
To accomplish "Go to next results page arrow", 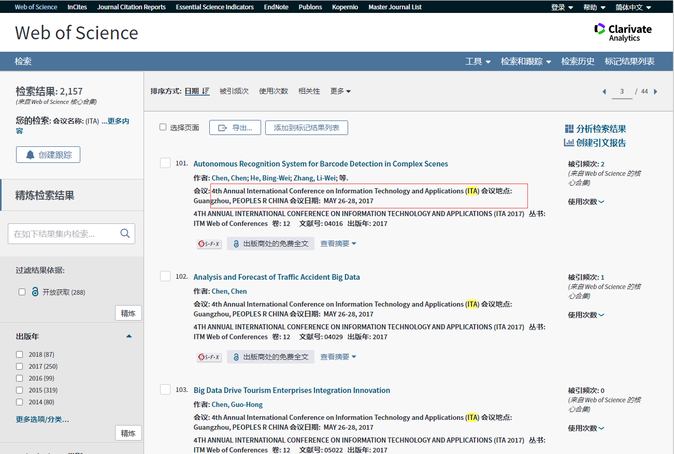I will (x=655, y=92).
